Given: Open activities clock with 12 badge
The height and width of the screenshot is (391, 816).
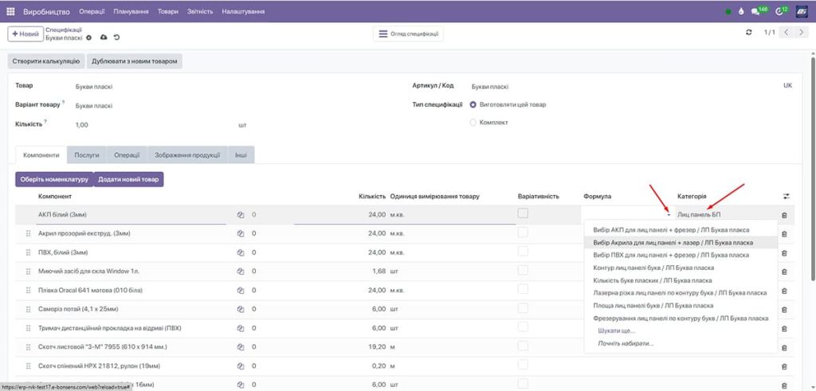Looking at the screenshot, I should (781, 11).
